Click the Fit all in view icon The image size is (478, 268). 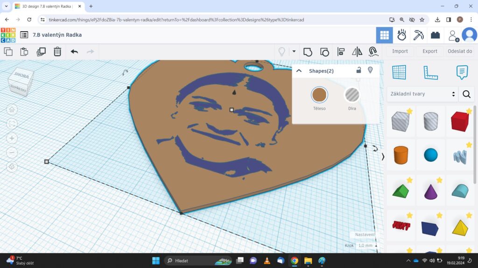coord(12,124)
